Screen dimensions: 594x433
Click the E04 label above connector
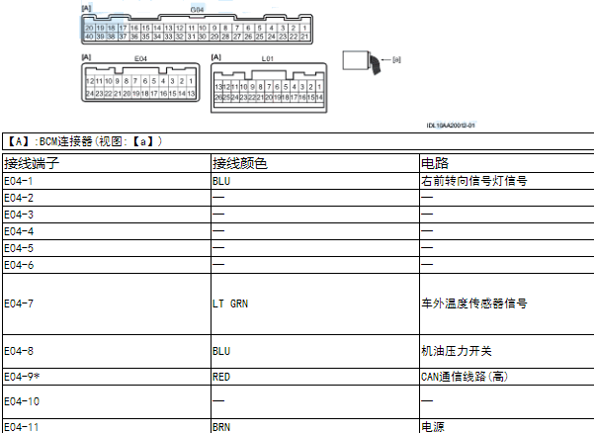140,58
